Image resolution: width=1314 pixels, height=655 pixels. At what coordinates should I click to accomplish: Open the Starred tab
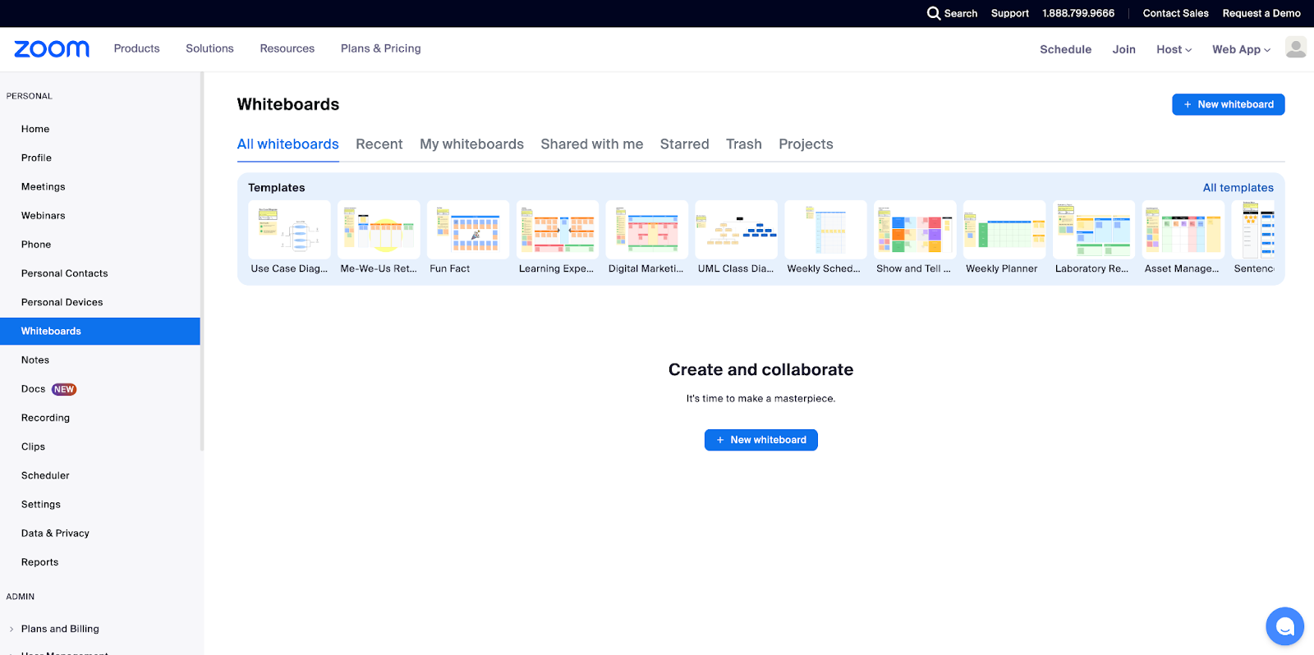685,144
